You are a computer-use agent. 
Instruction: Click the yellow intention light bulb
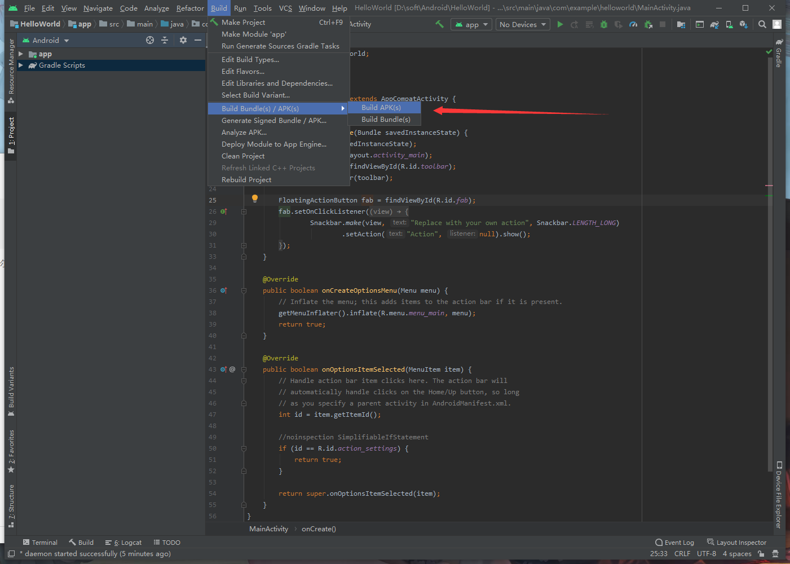255,199
